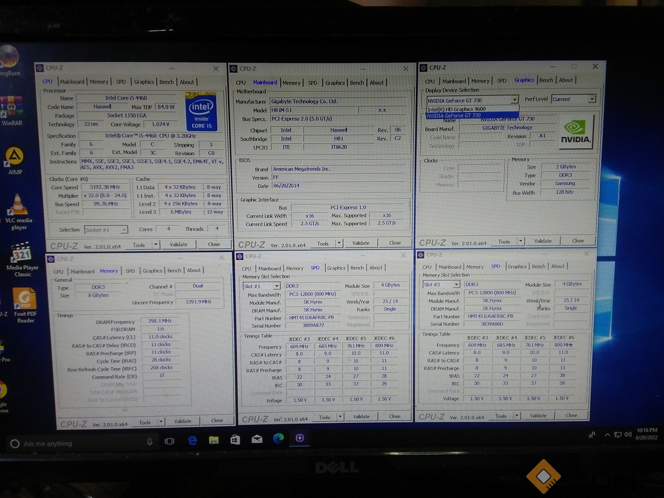The height and width of the screenshot is (498, 664).
Task: Select the ImgBurn desktop icon
Action: 9,61
